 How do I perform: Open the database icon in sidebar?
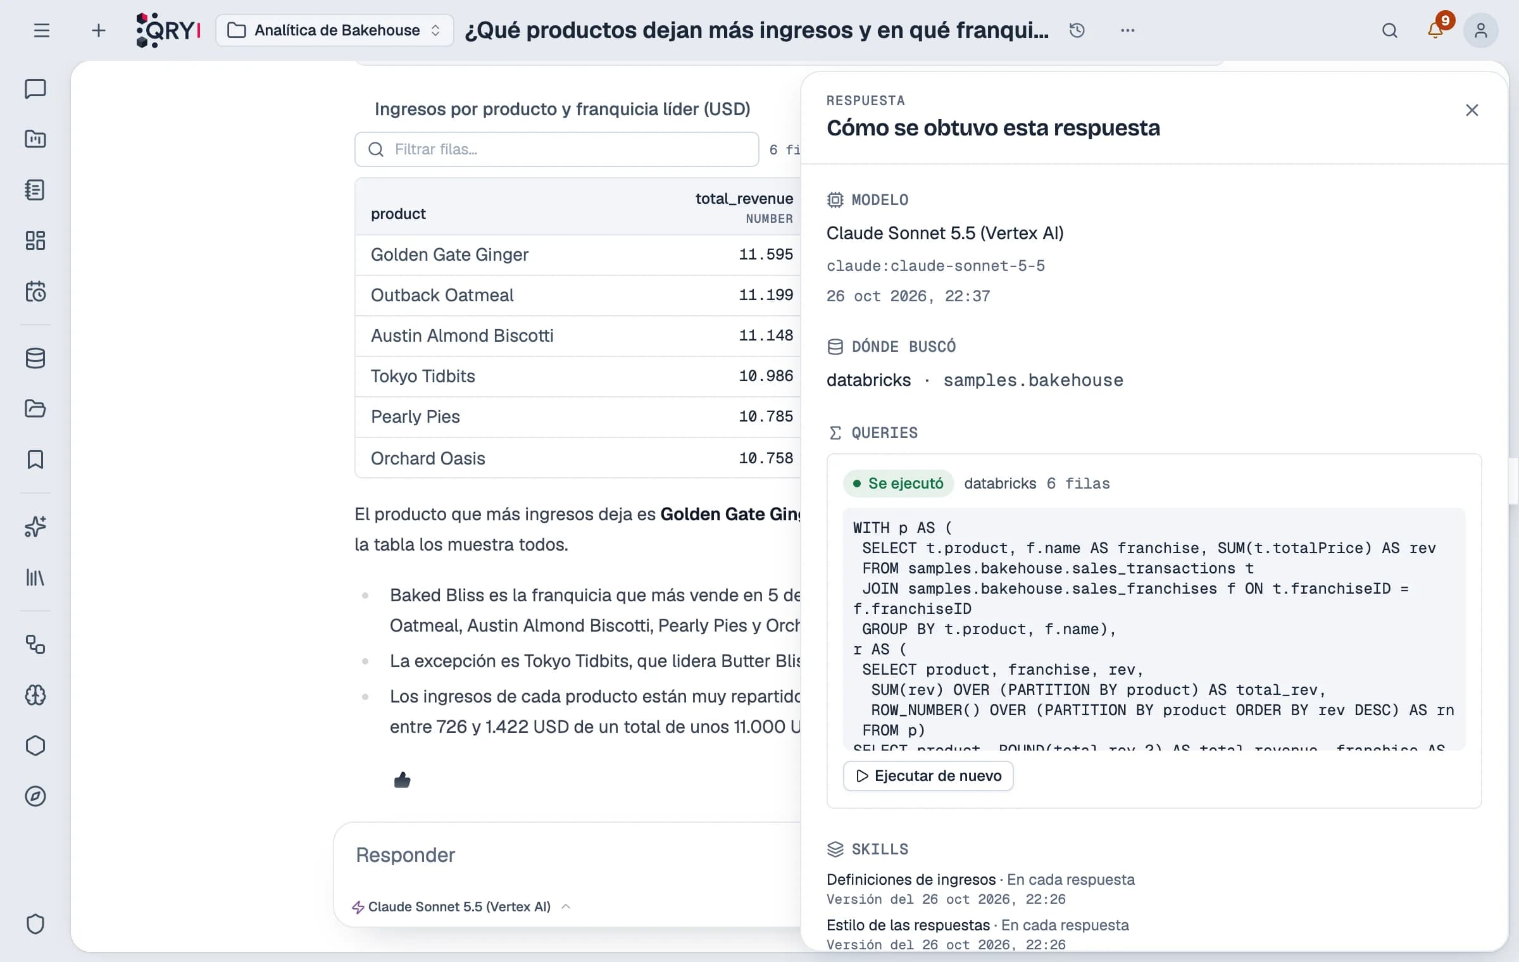point(35,358)
